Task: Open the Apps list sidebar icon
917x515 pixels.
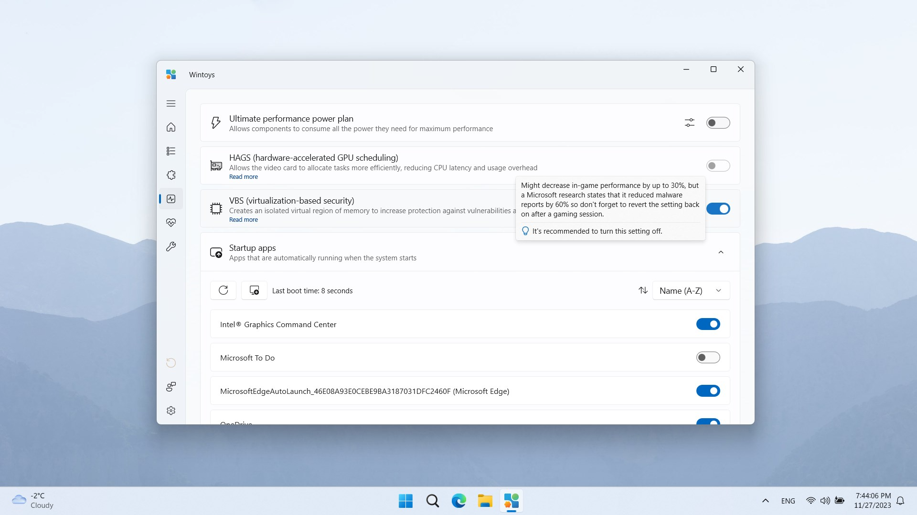Action: [x=171, y=151]
